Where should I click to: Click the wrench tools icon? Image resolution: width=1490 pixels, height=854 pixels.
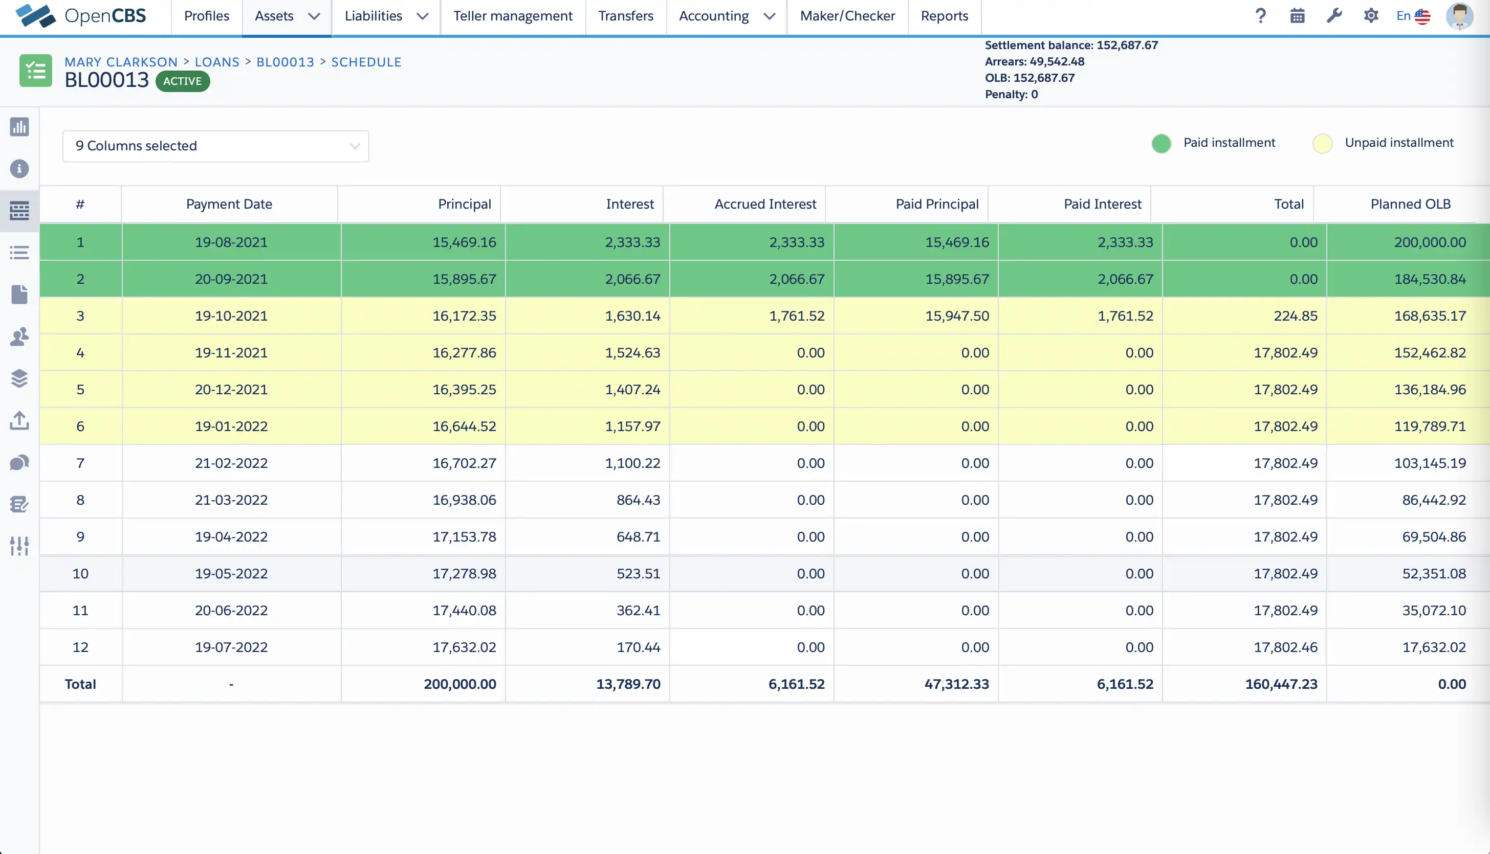tap(1334, 16)
